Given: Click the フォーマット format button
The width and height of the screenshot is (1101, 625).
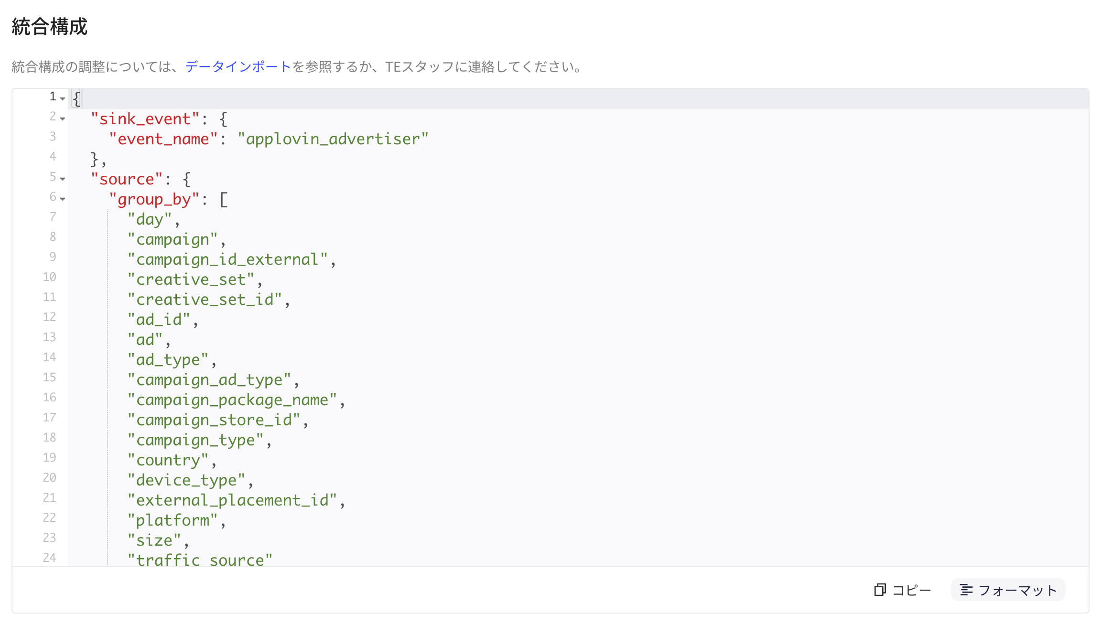Looking at the screenshot, I should click(x=1008, y=590).
